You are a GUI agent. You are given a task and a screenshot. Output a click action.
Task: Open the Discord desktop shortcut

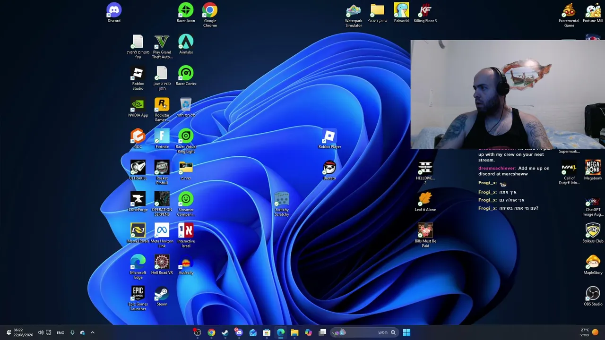[x=114, y=13]
